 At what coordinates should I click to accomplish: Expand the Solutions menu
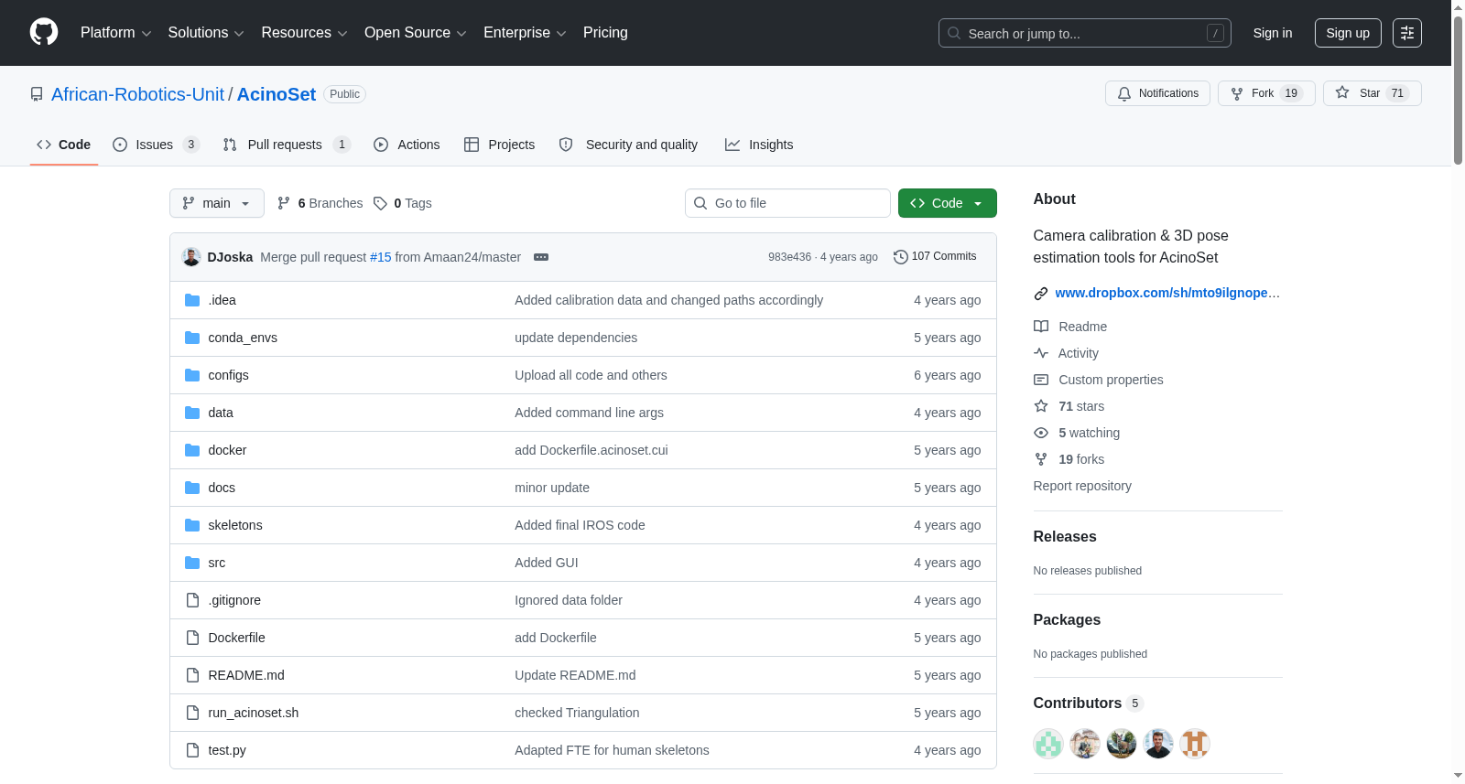[206, 33]
